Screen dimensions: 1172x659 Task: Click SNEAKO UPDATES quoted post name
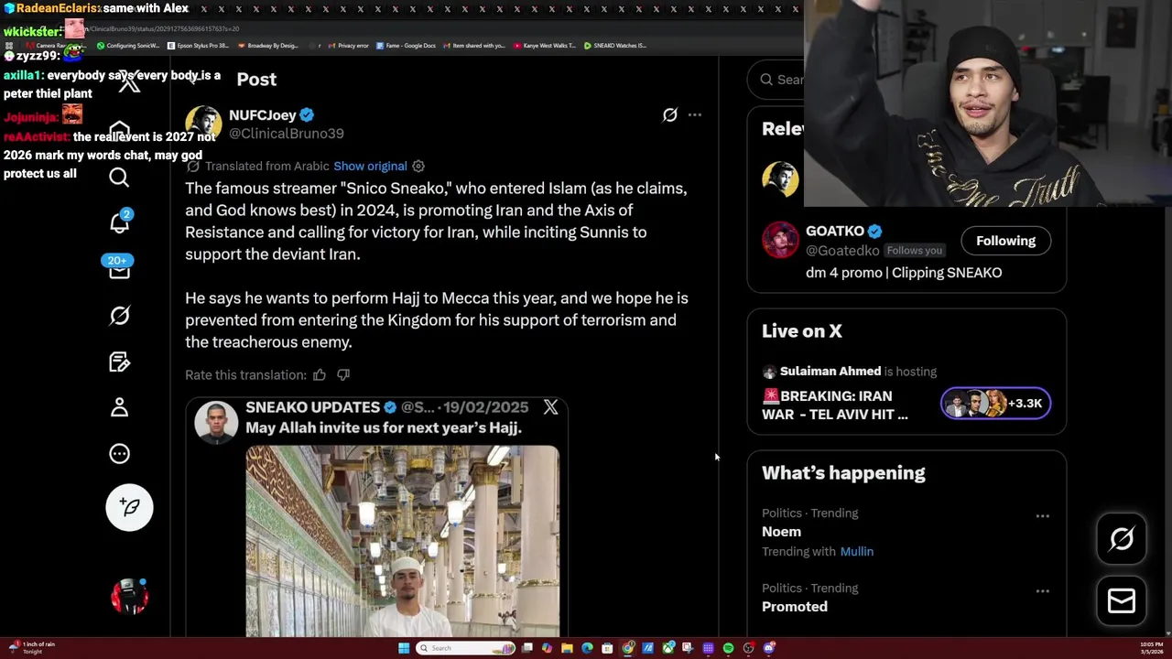312,407
